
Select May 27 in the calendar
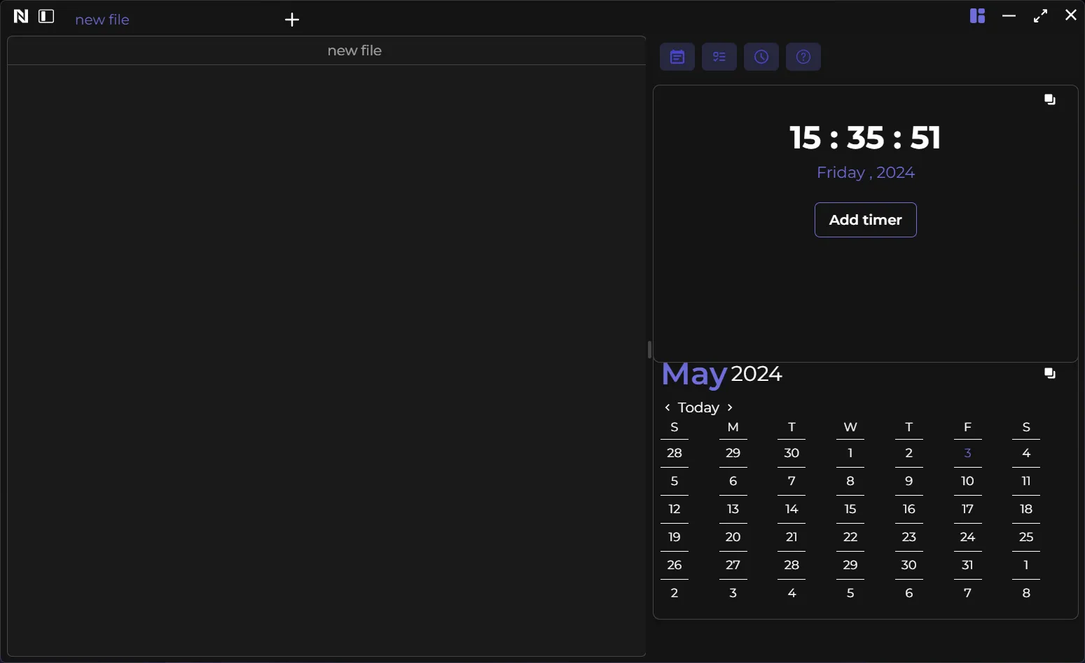[x=733, y=565]
